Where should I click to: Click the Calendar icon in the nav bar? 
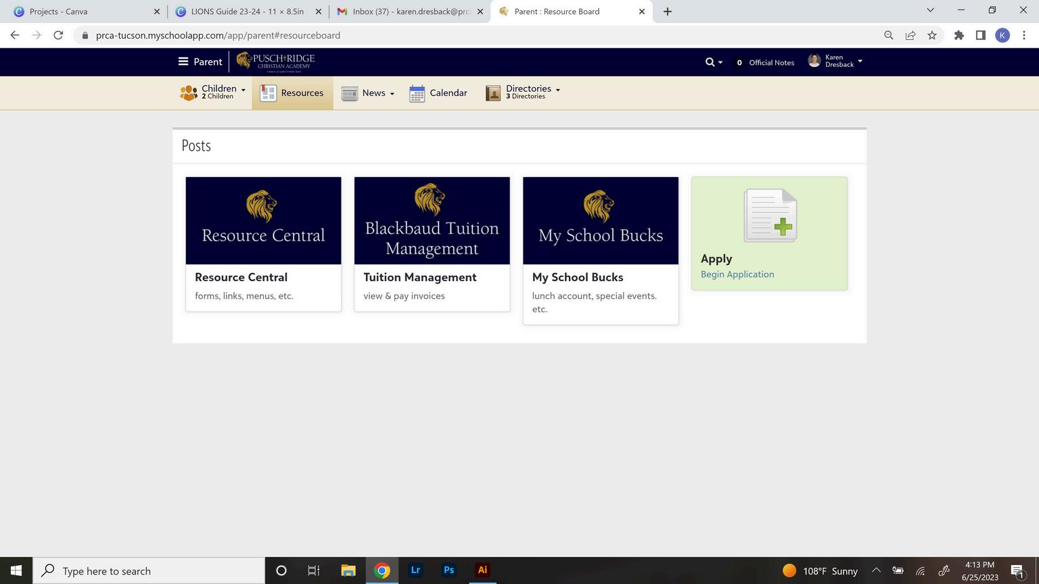coord(417,93)
